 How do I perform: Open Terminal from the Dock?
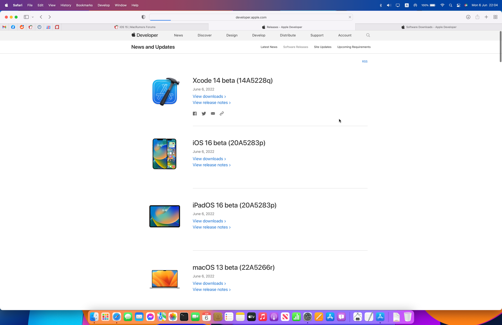[x=184, y=317]
